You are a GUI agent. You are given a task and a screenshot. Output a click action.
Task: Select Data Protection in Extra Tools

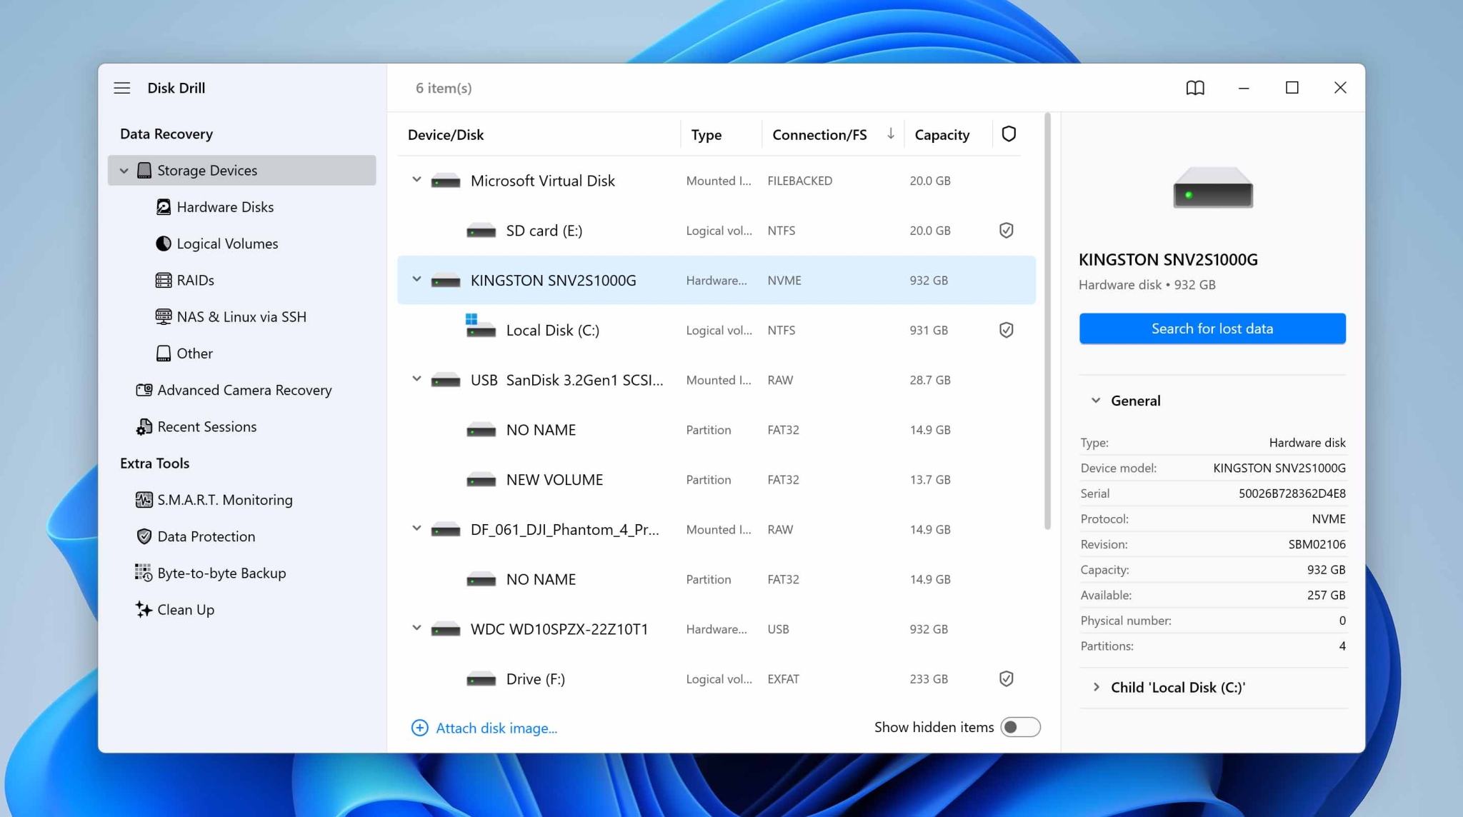206,536
